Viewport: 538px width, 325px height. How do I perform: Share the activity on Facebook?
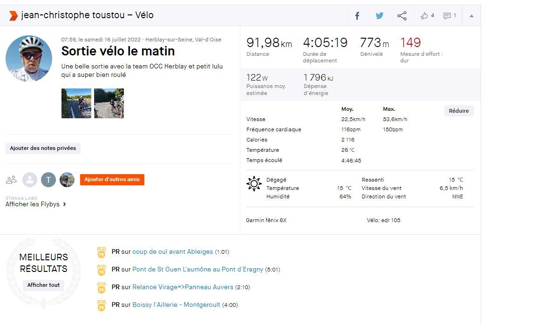coord(357,16)
